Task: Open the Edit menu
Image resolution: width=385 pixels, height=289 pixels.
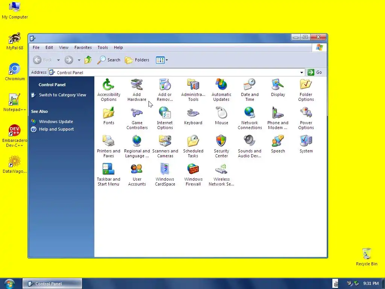Action: tap(49, 47)
